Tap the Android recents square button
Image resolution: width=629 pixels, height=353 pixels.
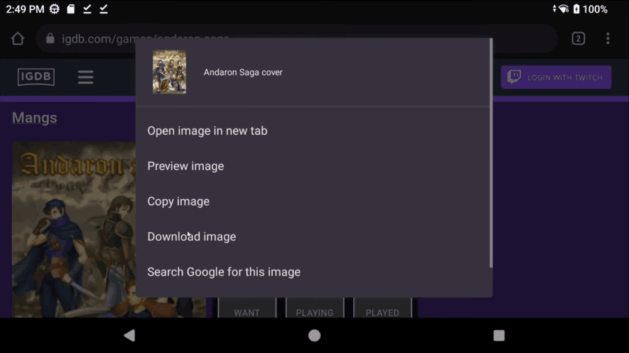point(499,335)
